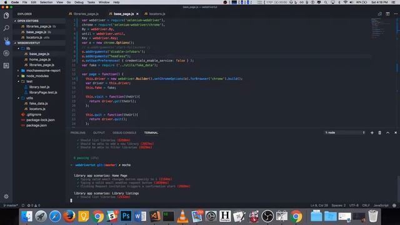The width and height of the screenshot is (400, 225).
Task: Click the UTF-8 encoding in status bar
Action: 354,206
